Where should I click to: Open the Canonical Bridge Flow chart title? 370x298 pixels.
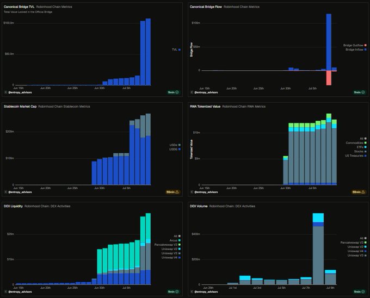tap(206, 7)
